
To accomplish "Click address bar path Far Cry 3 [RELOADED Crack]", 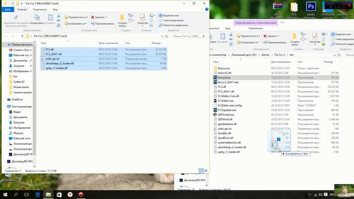I will coord(50,36).
